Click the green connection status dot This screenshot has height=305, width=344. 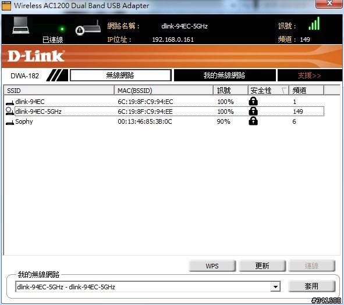(x=62, y=29)
